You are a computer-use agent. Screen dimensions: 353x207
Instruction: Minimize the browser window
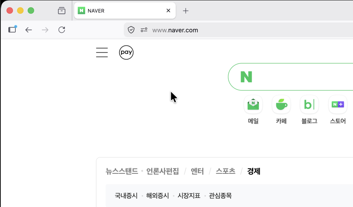point(20,11)
